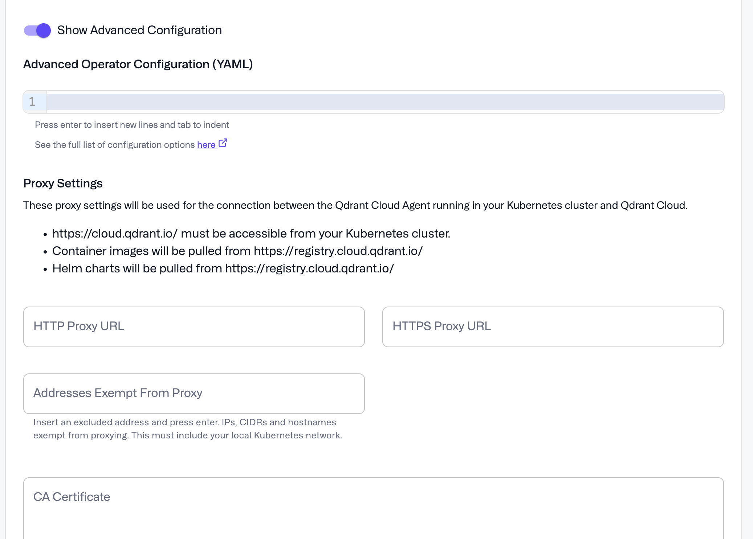This screenshot has width=753, height=539.
Task: Click the Proxy Settings section heading
Action: pos(62,183)
